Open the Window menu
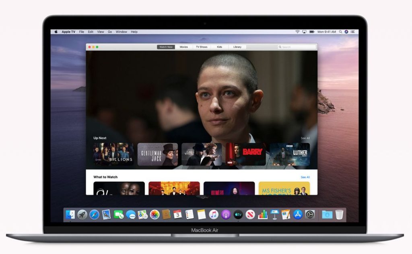This screenshot has height=254, width=412. 121,32
